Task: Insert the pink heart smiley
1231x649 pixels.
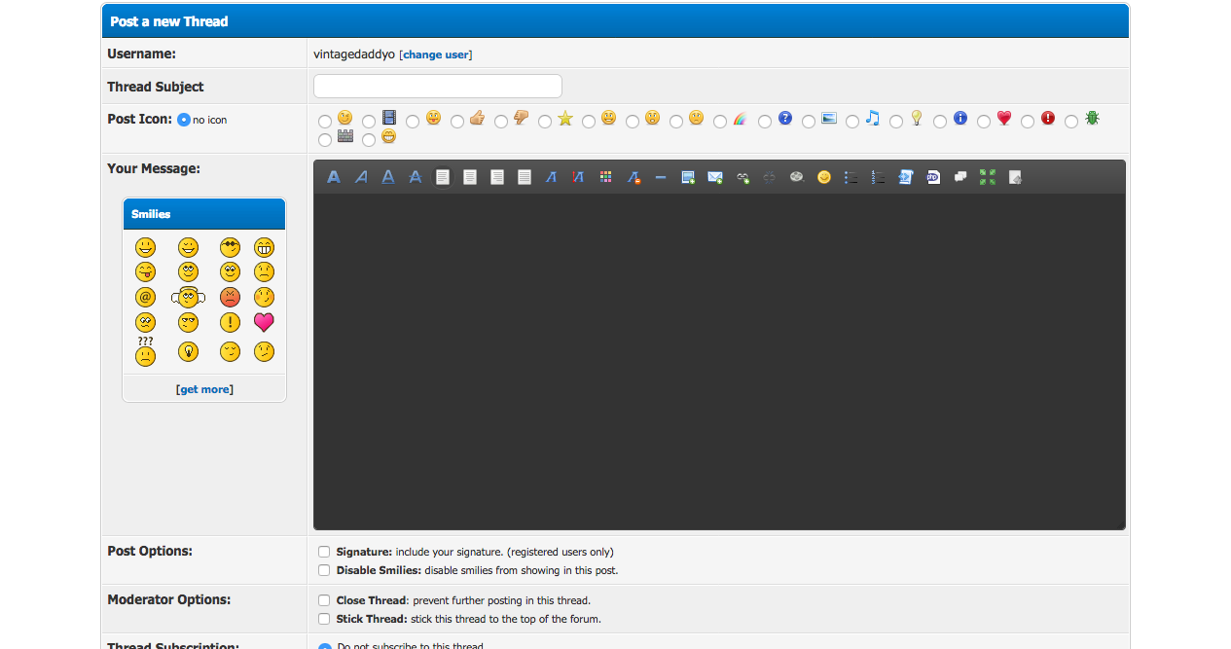Action: click(264, 322)
